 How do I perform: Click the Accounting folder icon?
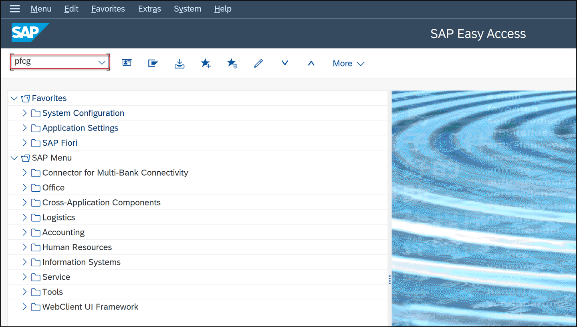tap(36, 233)
